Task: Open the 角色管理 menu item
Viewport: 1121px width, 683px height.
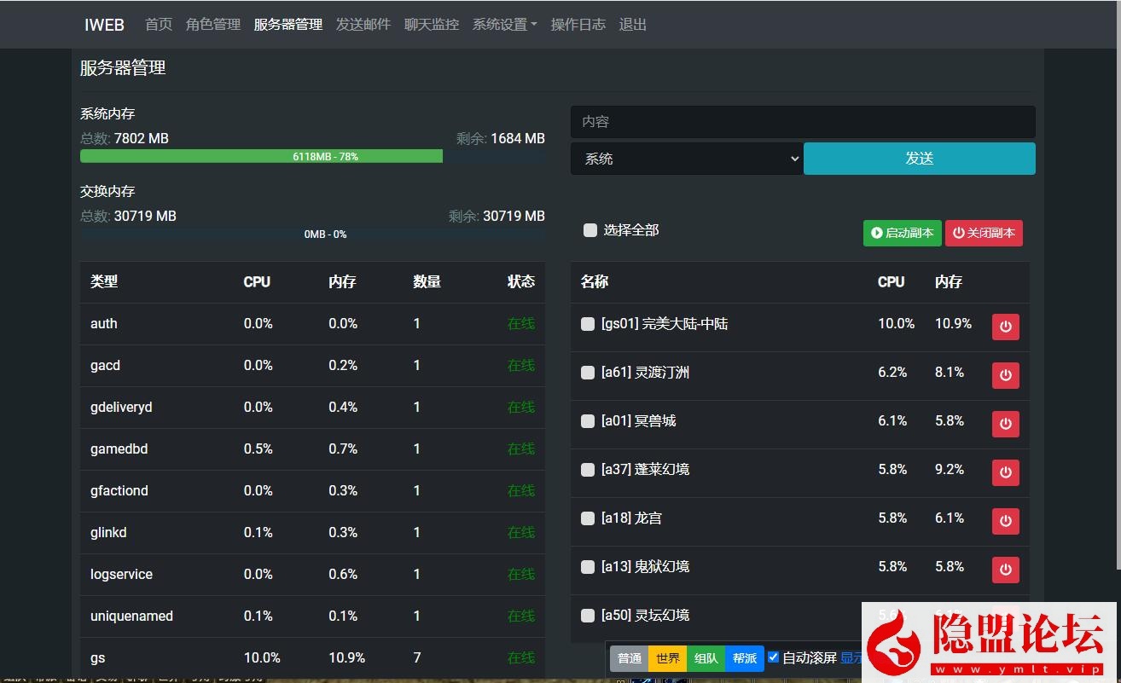Action: (213, 25)
